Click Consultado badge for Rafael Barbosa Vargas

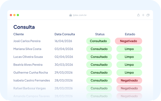(99, 88)
